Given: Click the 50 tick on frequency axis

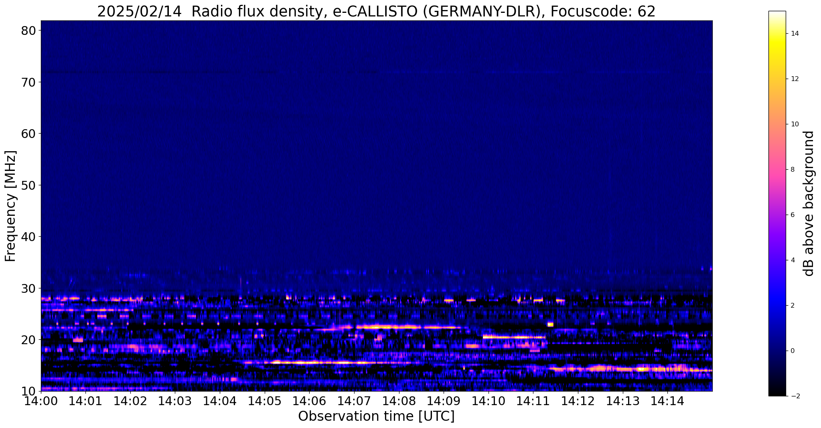Looking at the screenshot, I should pos(29,185).
